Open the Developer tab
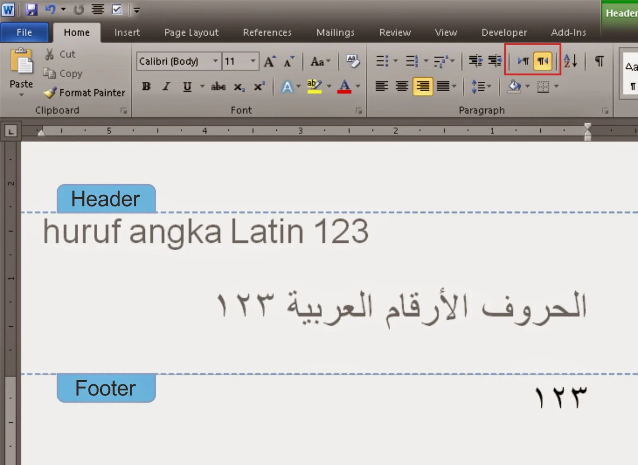The width and height of the screenshot is (638, 465). [504, 32]
